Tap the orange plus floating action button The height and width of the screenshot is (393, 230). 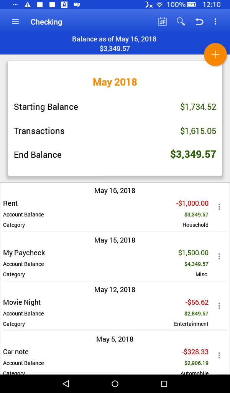[x=215, y=54]
